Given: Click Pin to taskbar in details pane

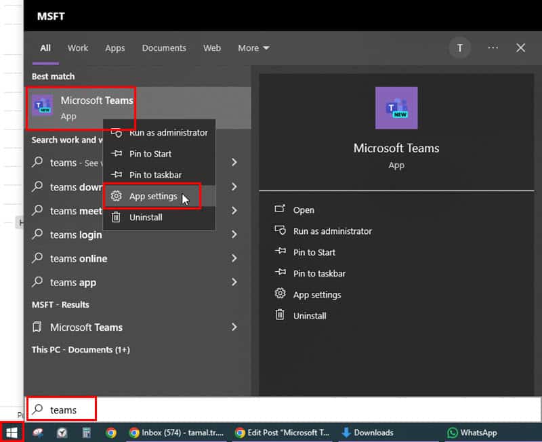Looking at the screenshot, I should [310, 273].
